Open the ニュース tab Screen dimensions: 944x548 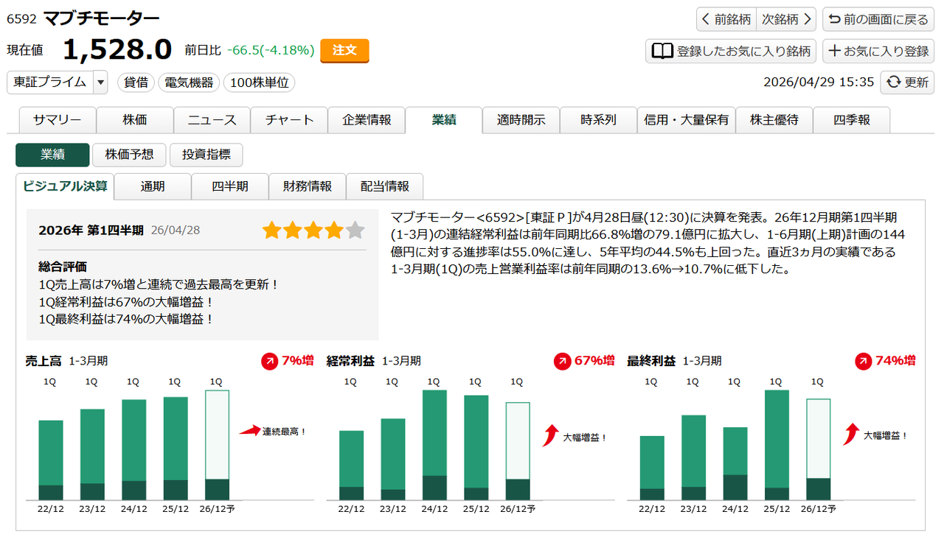tap(212, 120)
